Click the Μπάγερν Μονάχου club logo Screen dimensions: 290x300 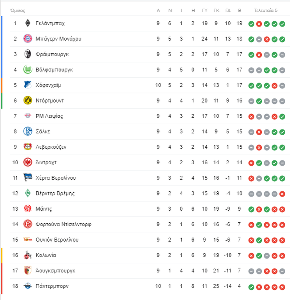[x=28, y=39]
